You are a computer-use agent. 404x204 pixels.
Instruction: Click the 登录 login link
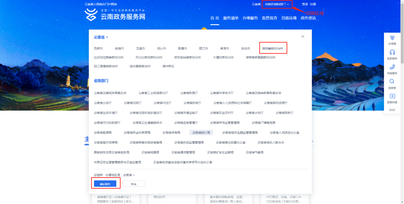pyautogui.click(x=305, y=4)
